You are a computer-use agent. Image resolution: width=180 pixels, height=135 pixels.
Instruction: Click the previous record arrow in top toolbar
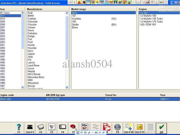[74, 2]
